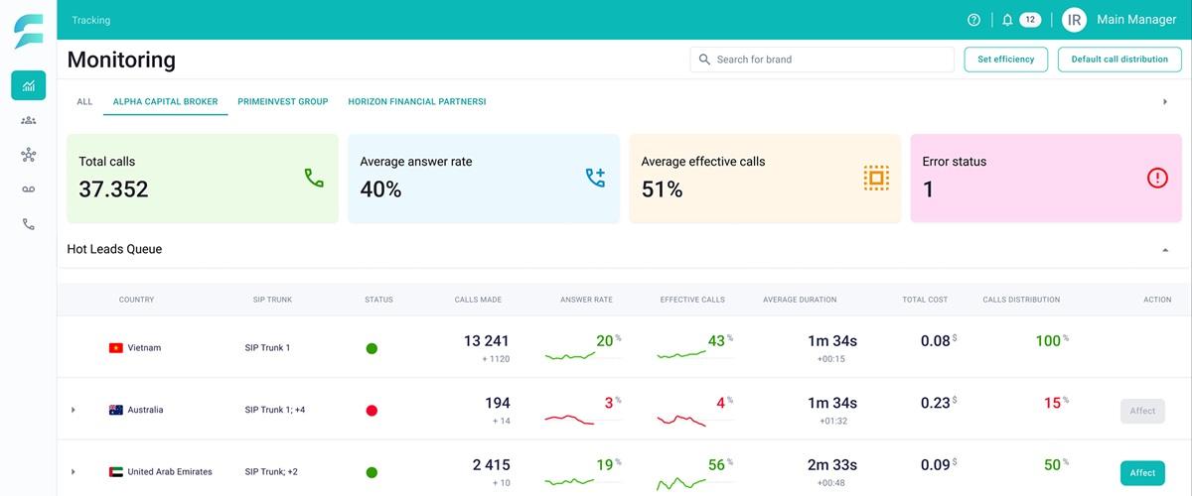Click the disabled Affect button for Australia
Image resolution: width=1192 pixels, height=496 pixels.
pyautogui.click(x=1142, y=411)
